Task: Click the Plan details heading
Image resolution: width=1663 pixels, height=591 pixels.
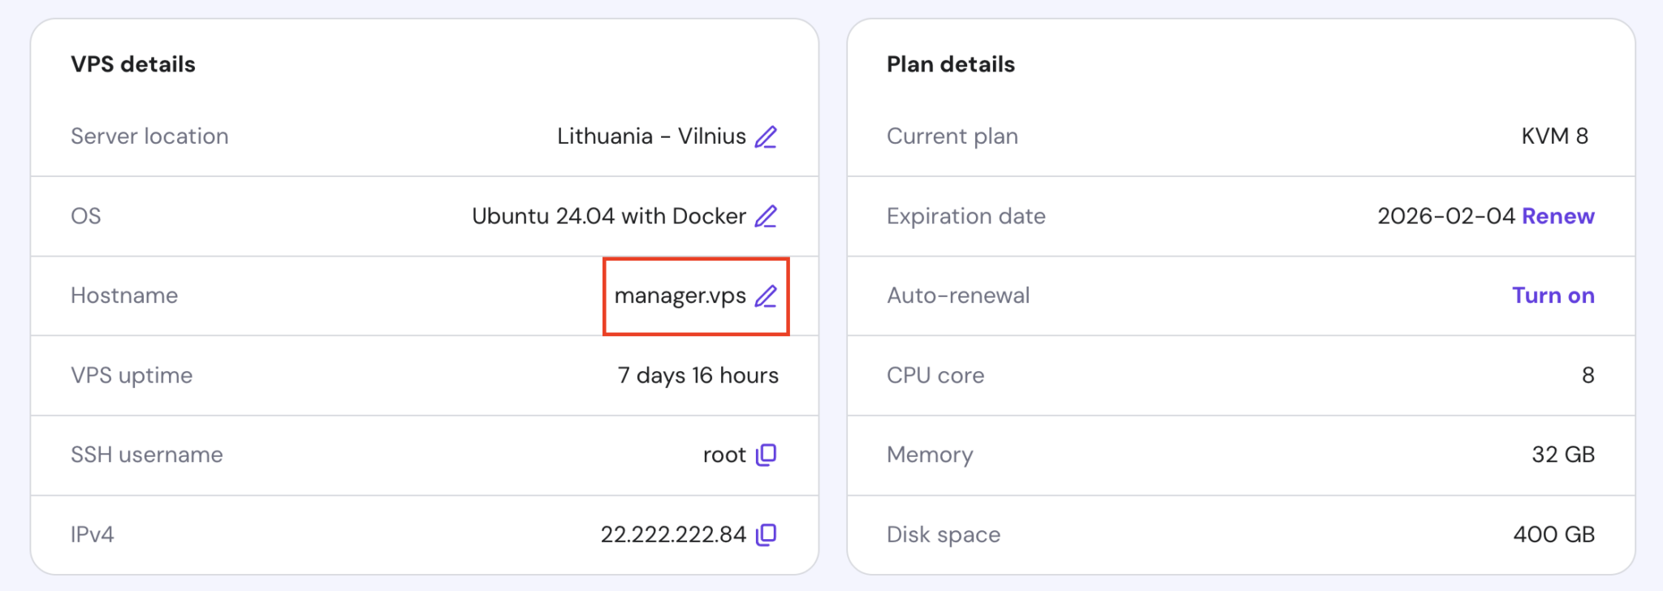Action: tap(951, 64)
